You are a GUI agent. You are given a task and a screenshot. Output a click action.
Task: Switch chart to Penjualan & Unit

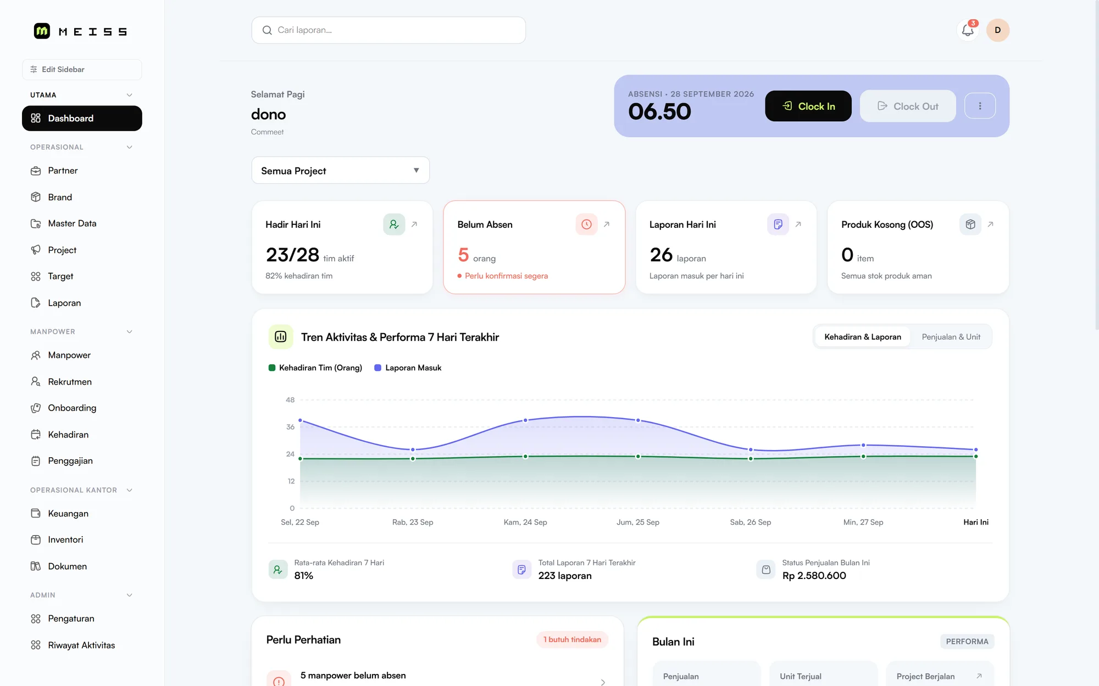click(x=951, y=337)
